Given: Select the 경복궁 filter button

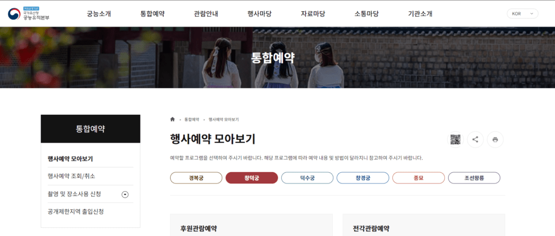Looking at the screenshot, I should pyautogui.click(x=196, y=178).
